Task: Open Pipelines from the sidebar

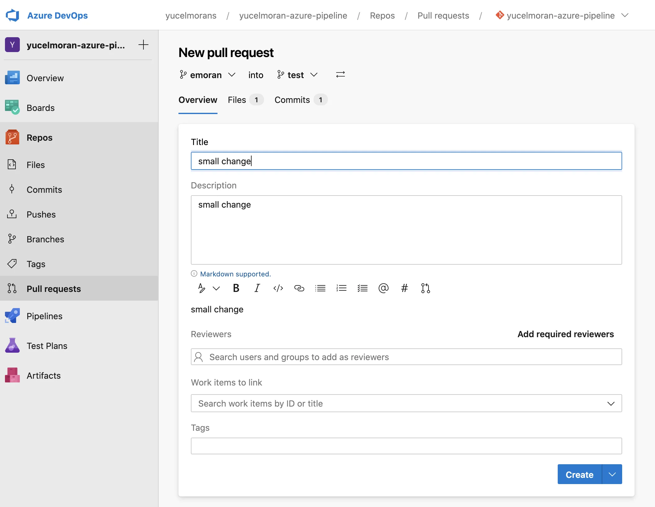Action: tap(45, 316)
